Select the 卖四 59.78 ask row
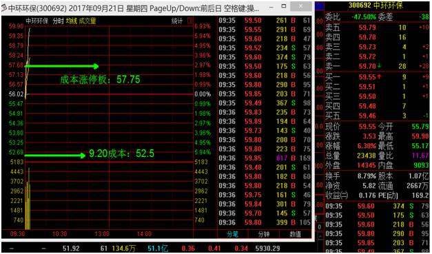 click(x=377, y=37)
